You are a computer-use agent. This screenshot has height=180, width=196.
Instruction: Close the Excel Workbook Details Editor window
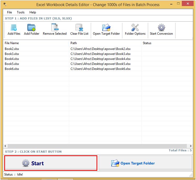[188, 4]
